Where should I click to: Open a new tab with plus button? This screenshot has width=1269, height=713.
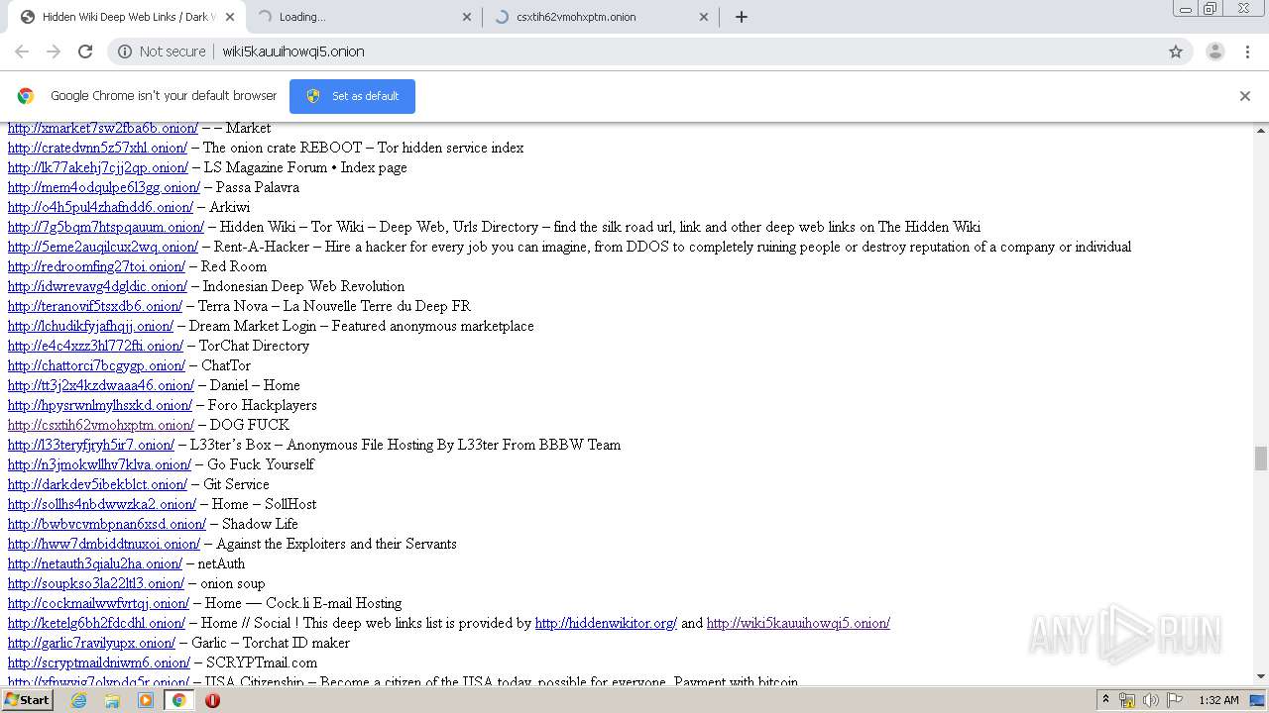pyautogui.click(x=741, y=17)
